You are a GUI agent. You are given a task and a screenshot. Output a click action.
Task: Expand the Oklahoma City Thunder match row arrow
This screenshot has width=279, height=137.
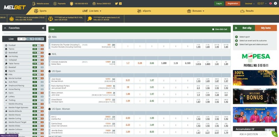tap(50, 46)
